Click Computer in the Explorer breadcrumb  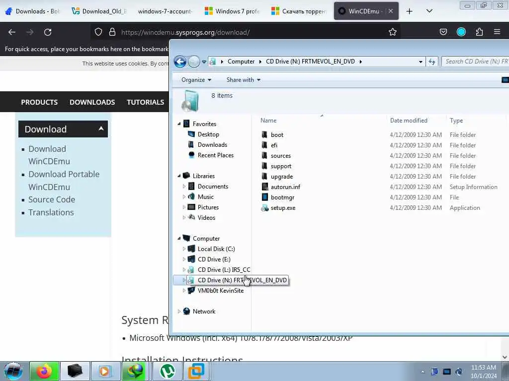[x=241, y=62]
